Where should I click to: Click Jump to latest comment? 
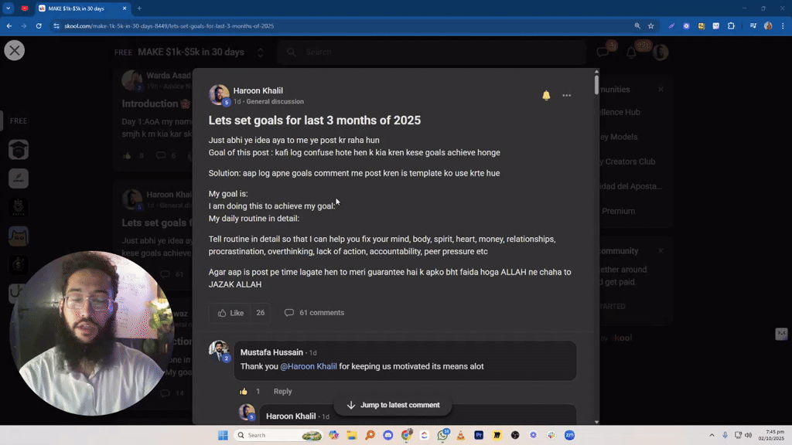tap(393, 405)
